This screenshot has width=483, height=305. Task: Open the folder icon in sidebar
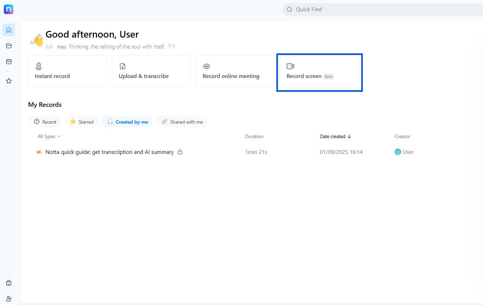point(9,46)
